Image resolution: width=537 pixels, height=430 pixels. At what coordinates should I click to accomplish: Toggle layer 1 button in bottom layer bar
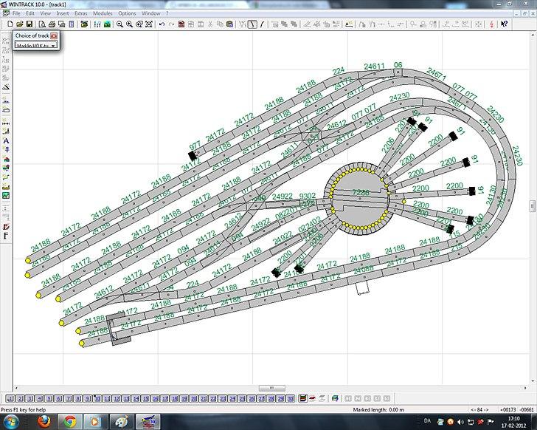pyautogui.click(x=11, y=398)
